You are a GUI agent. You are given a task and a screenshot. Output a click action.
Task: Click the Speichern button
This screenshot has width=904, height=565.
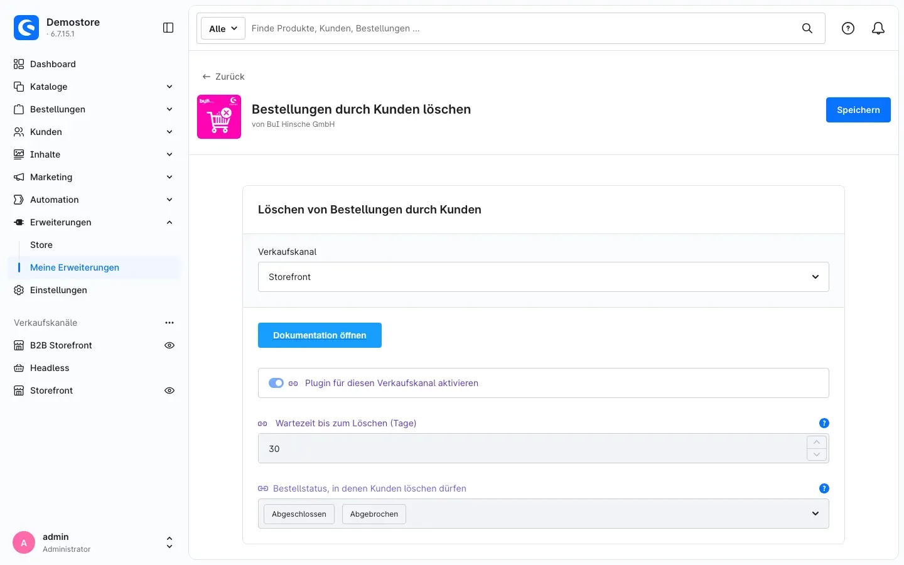pos(858,110)
